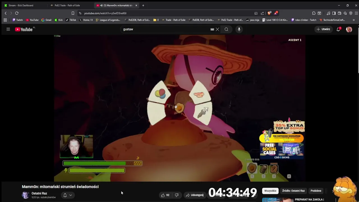
Task: Like the video with thumbs up
Action: (x=165, y=195)
